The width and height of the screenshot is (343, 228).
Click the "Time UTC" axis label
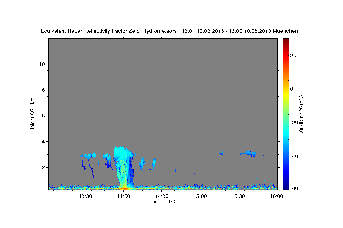pyautogui.click(x=163, y=202)
